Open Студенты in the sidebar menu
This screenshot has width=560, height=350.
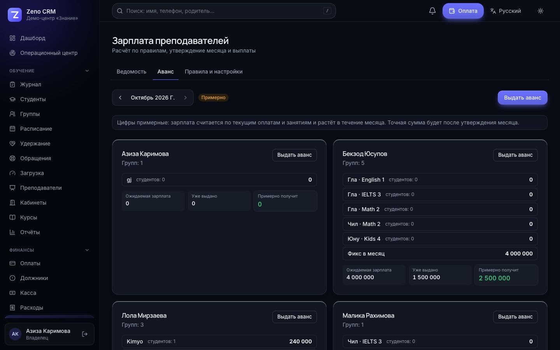(x=49, y=99)
